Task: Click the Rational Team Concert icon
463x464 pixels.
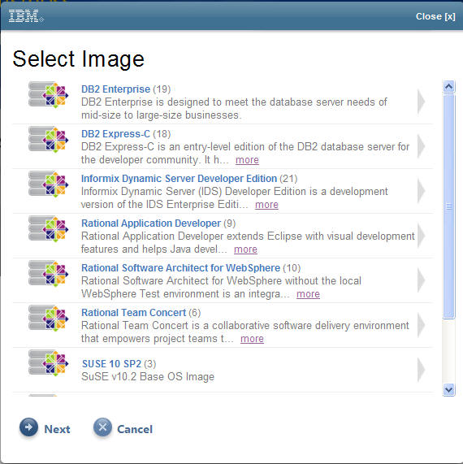Action: [49, 318]
